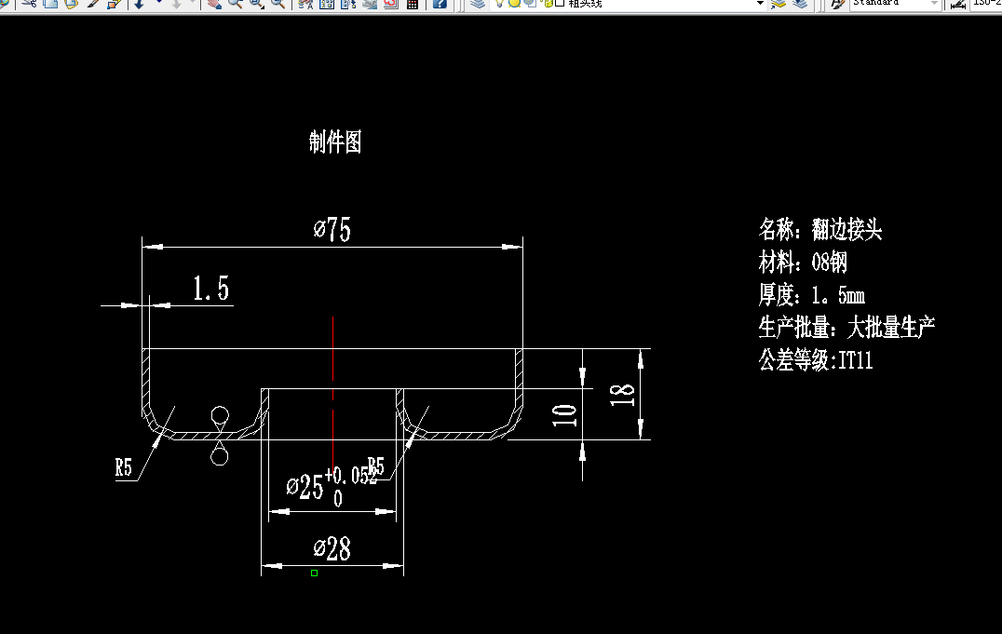Open the Standard style dropdown
The height and width of the screenshot is (634, 1002).
(x=934, y=5)
